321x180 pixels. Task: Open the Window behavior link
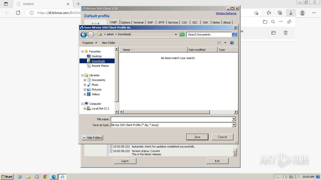[x=226, y=13]
